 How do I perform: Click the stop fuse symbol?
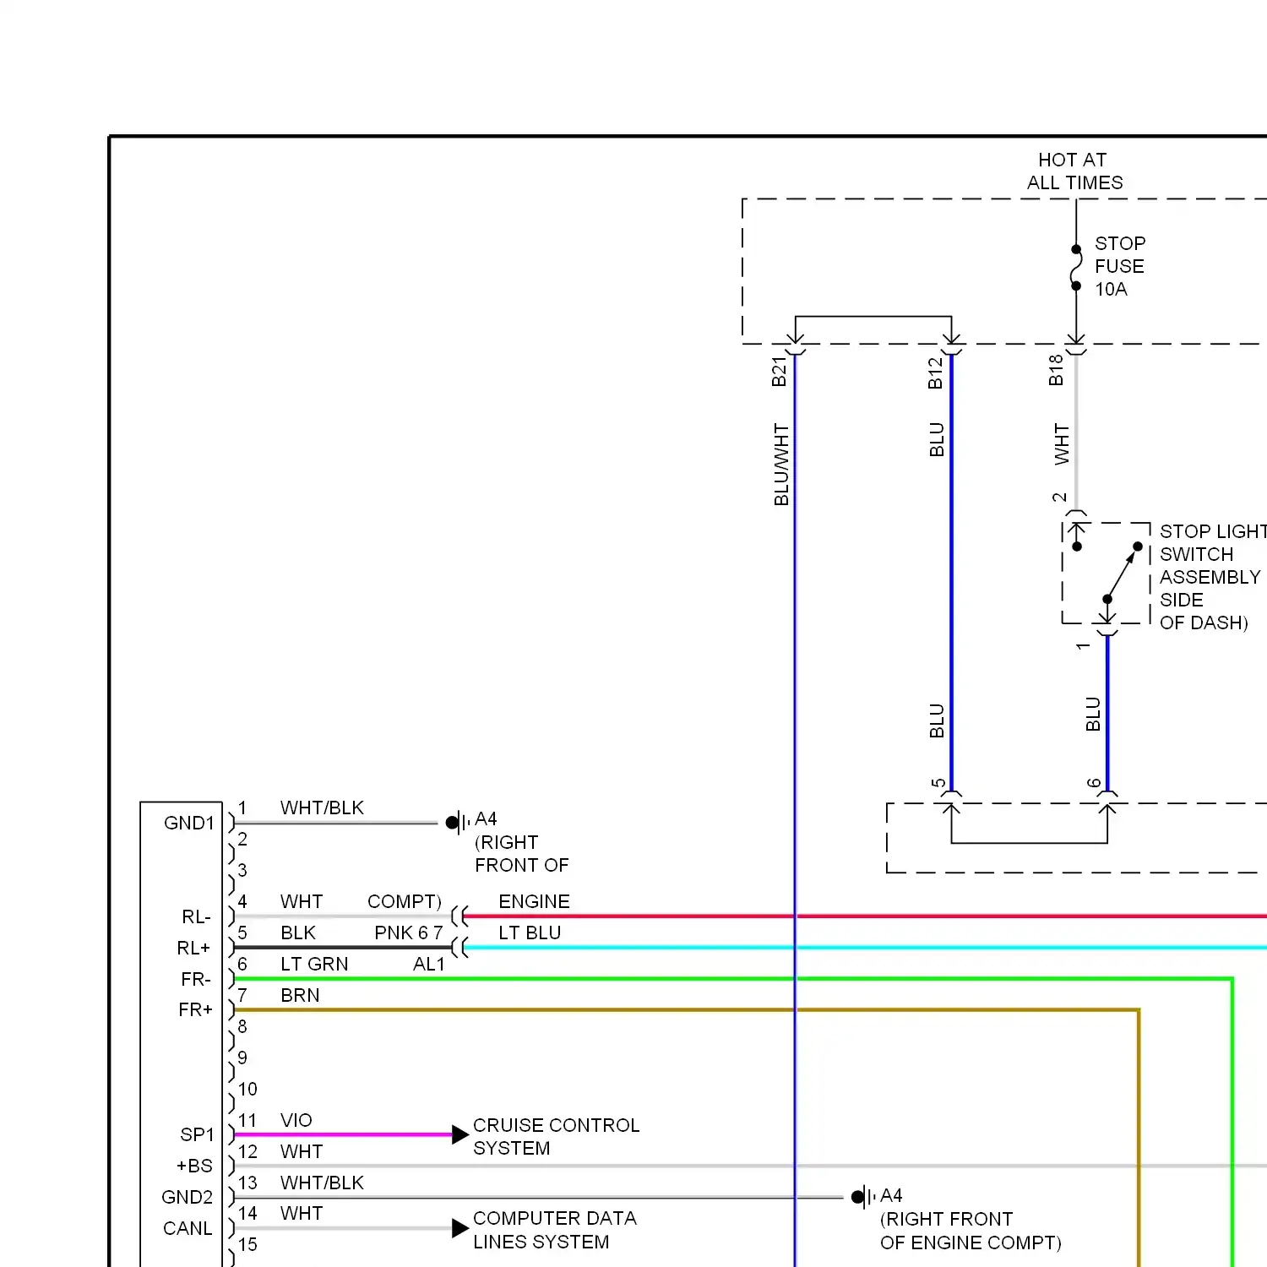click(1076, 268)
